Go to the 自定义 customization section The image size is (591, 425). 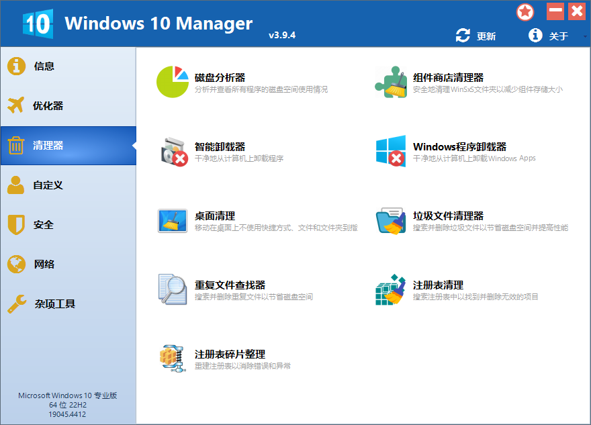tap(47, 185)
